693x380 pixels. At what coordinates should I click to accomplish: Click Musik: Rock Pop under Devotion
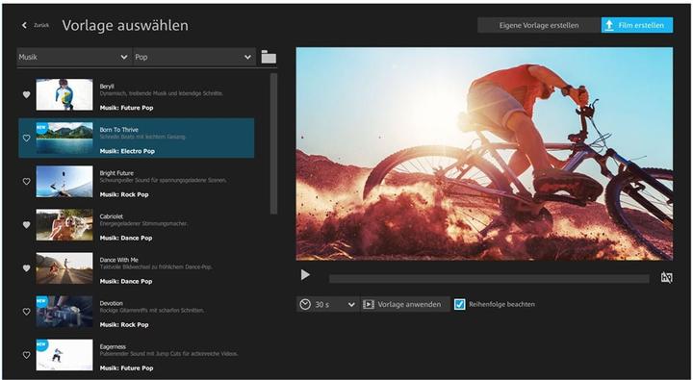point(124,325)
